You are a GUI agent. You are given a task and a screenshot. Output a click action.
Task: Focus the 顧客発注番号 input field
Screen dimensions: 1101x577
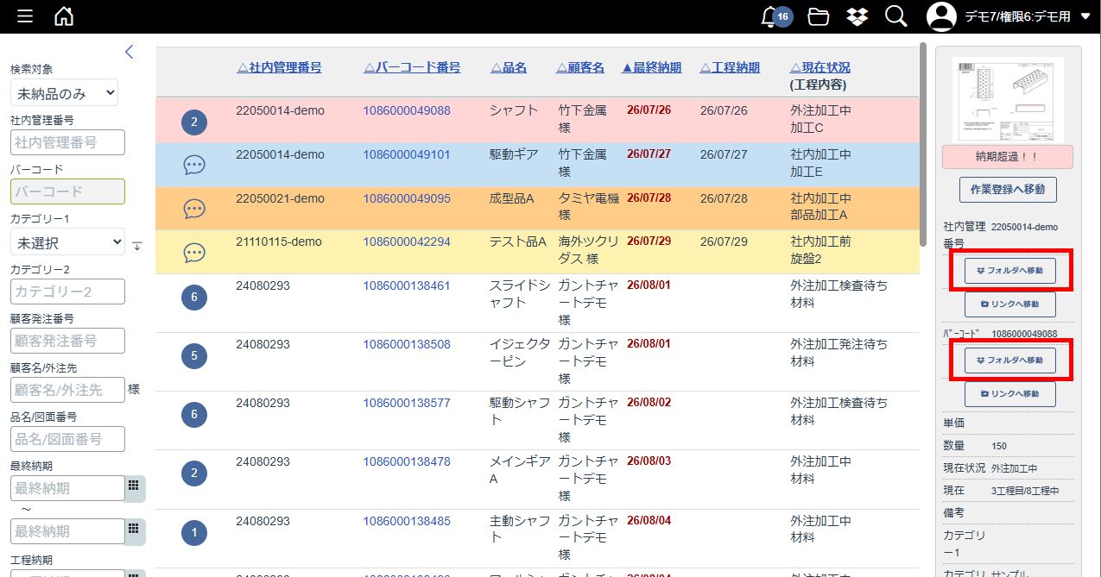coord(67,341)
